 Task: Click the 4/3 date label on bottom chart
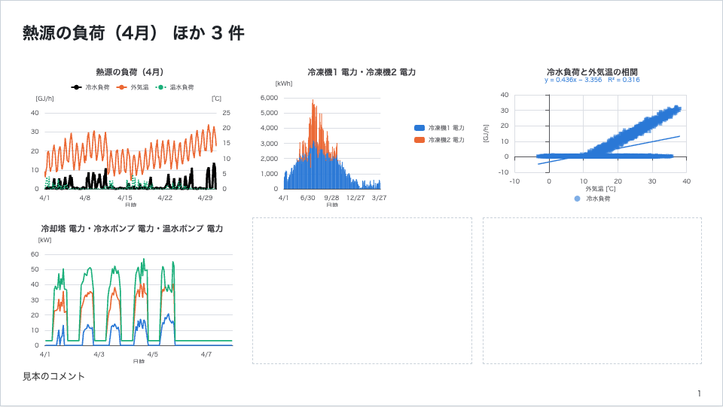99,354
